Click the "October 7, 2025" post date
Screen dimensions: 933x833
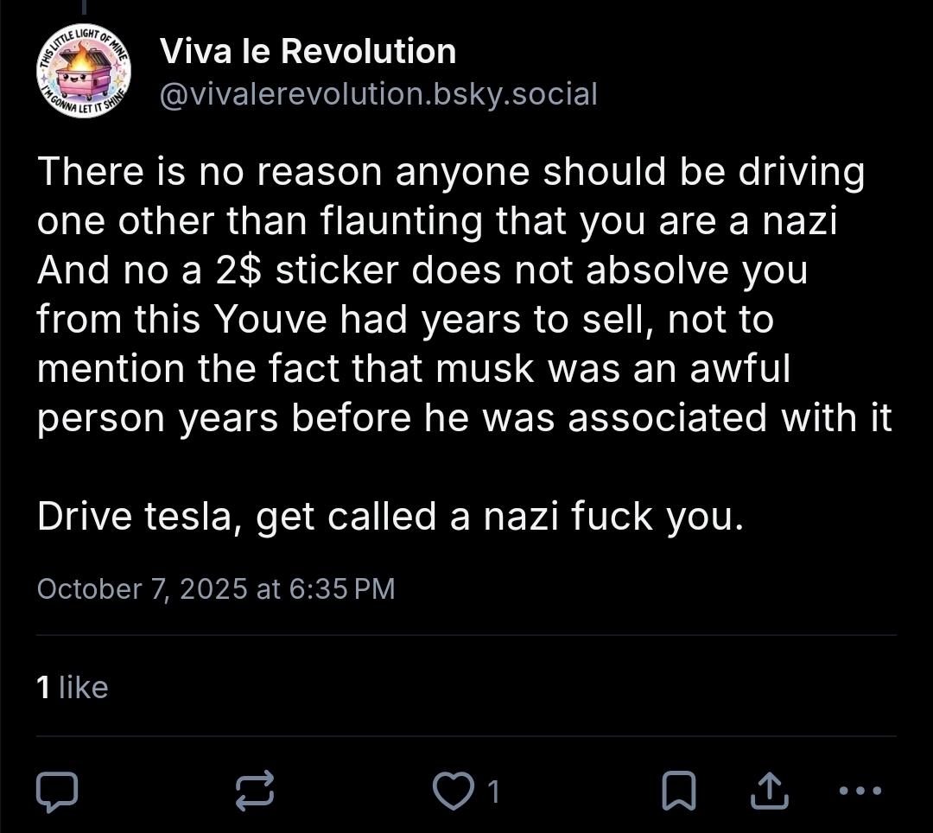(x=143, y=588)
